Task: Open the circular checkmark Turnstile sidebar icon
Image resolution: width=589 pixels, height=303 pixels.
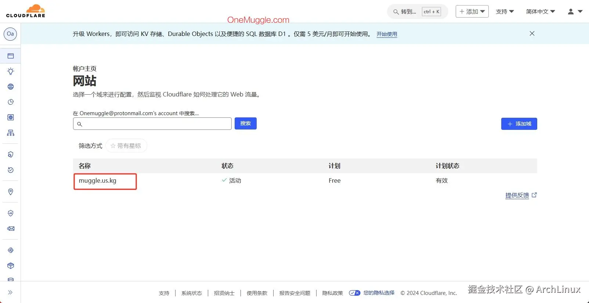Action: (11, 170)
